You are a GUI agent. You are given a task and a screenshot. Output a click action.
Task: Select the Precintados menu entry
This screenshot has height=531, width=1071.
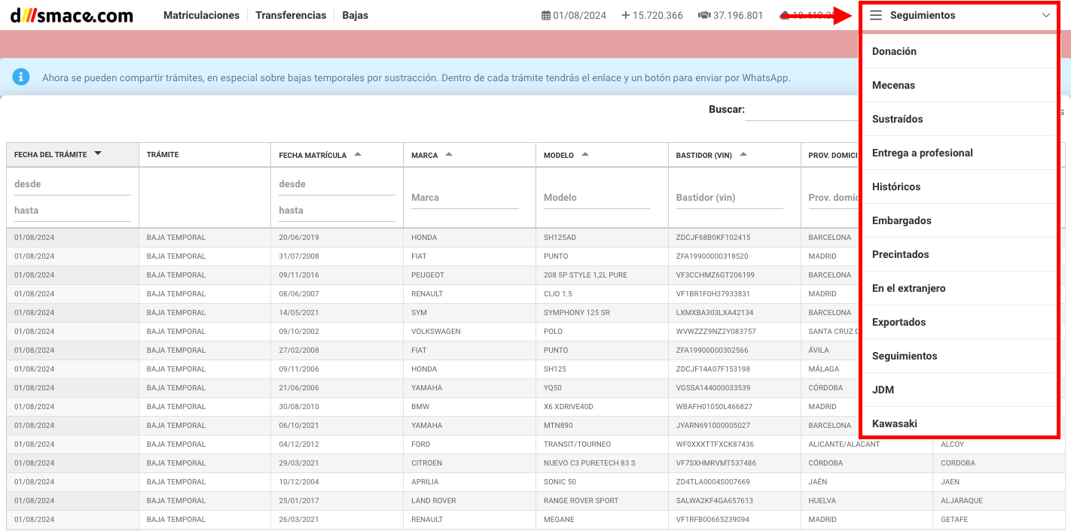coord(960,254)
